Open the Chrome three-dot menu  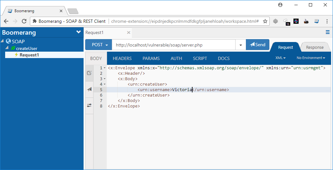(x=327, y=21)
